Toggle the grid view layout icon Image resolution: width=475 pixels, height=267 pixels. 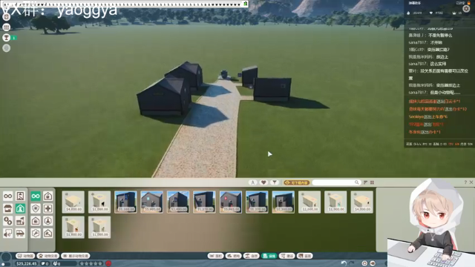pos(372,182)
